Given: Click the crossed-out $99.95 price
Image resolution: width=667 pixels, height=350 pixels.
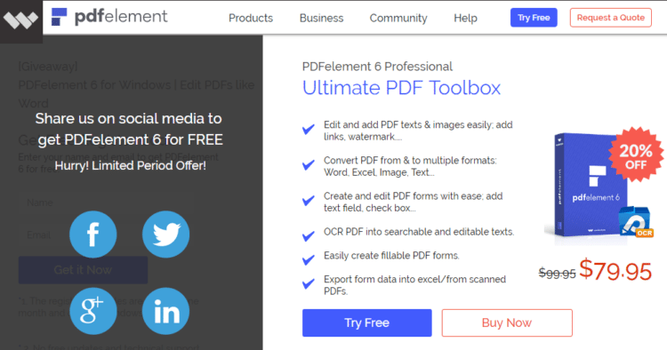Looking at the screenshot, I should coord(557,273).
